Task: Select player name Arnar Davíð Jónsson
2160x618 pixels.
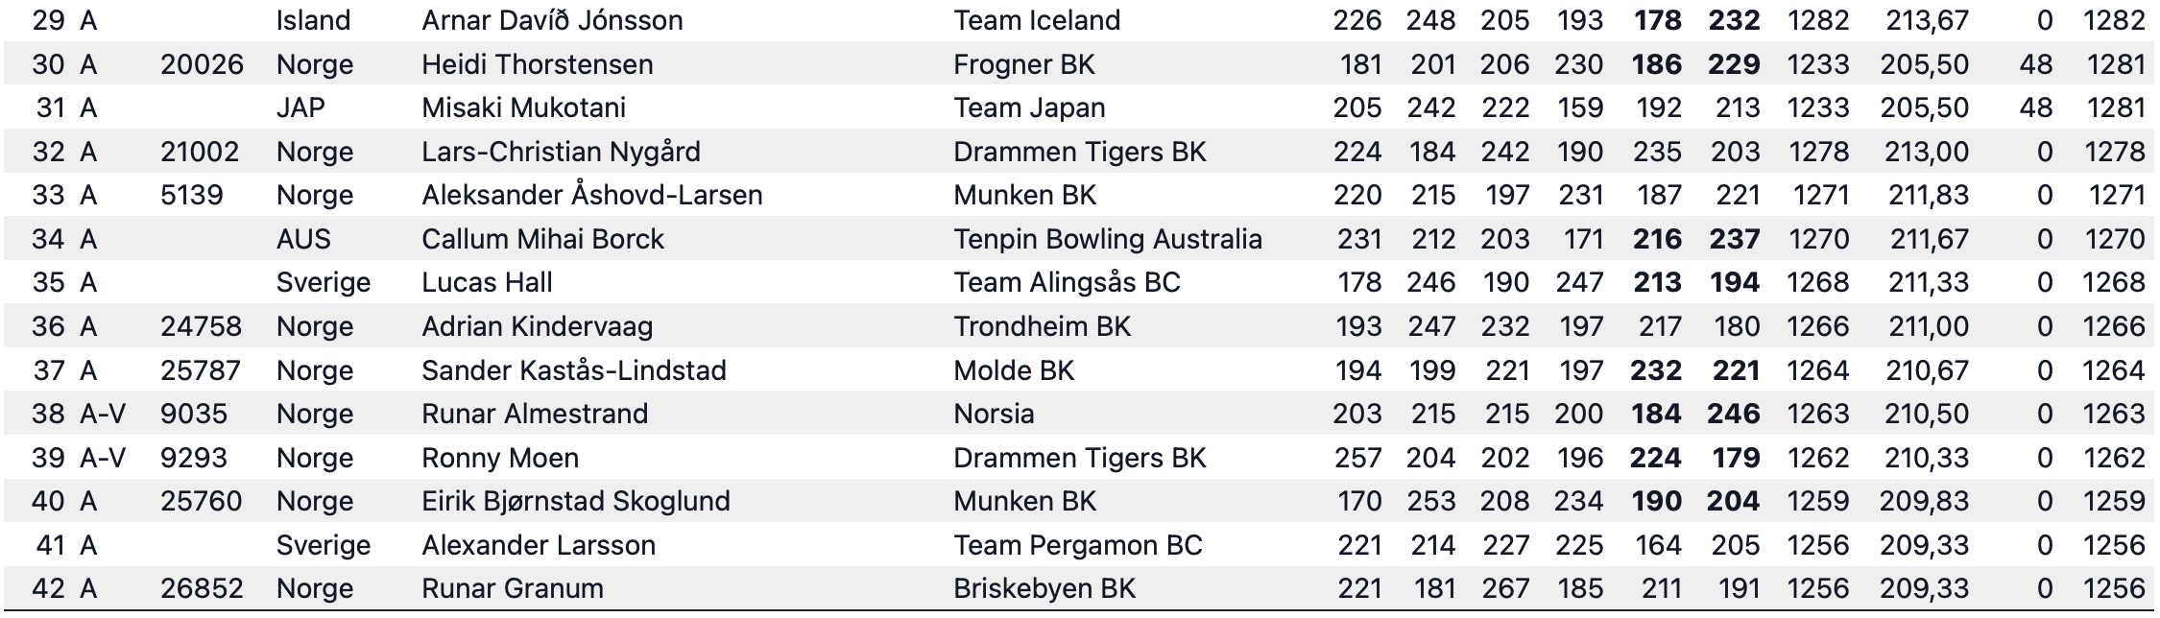Action: coord(552,20)
